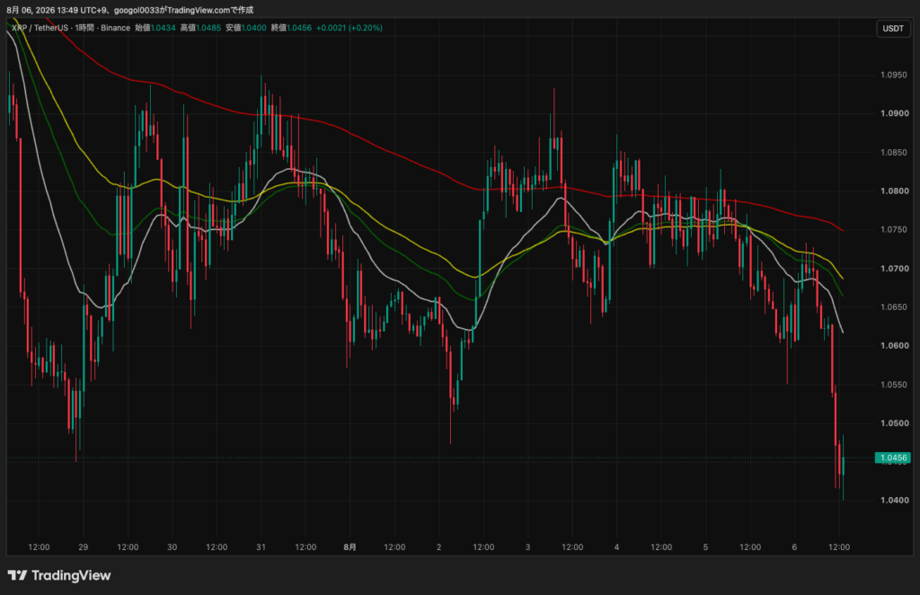The width and height of the screenshot is (920, 595).
Task: Click the 1.0700 price axis label
Action: tap(894, 268)
